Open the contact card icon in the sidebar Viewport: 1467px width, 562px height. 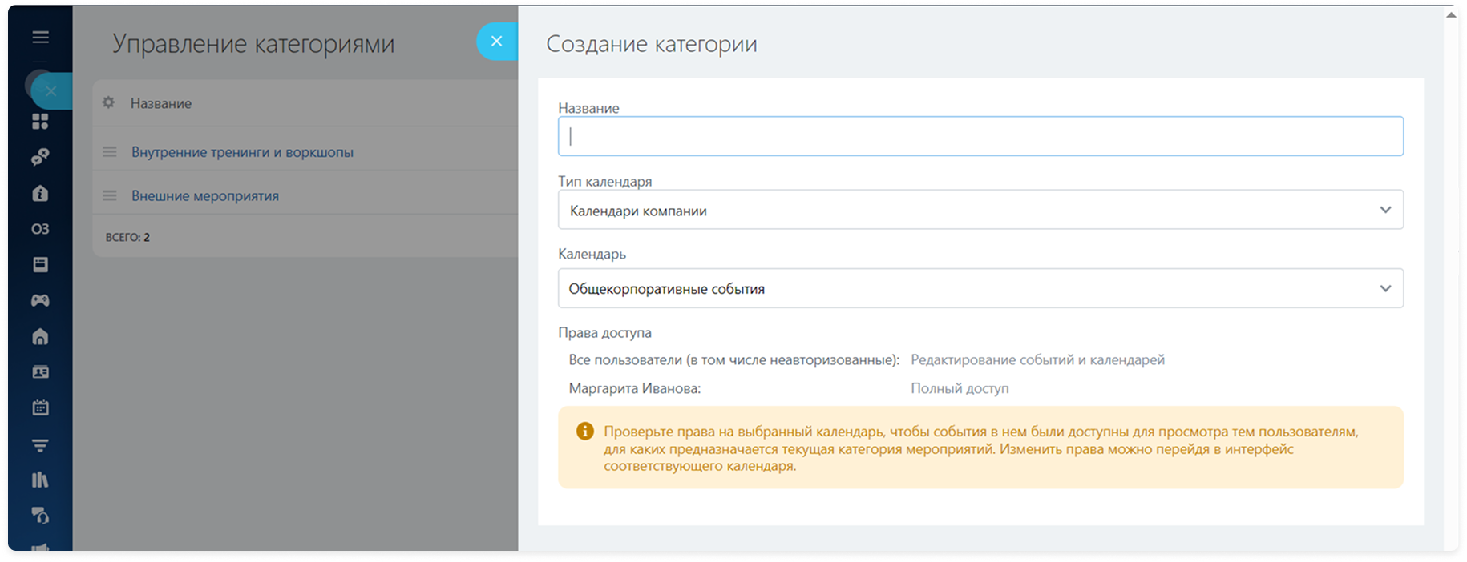[x=40, y=372]
